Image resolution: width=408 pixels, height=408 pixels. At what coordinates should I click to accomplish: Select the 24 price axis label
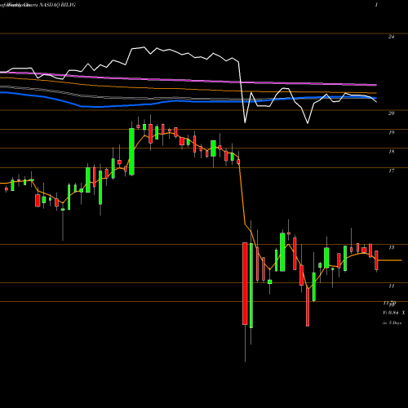tap(391, 37)
